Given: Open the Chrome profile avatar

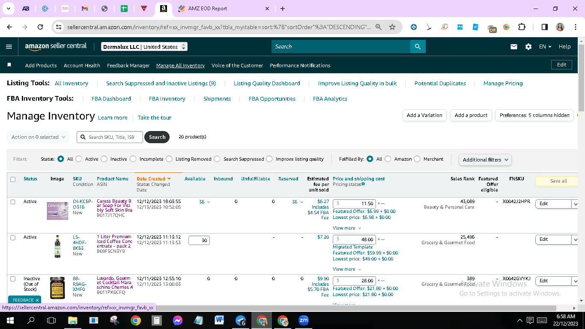Looking at the screenshot, I should point(560,27).
